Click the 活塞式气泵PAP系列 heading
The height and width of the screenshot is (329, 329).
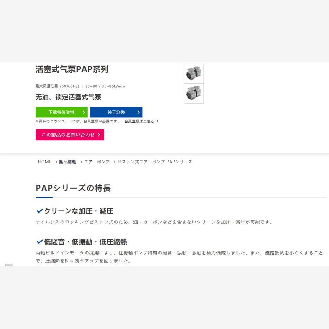tap(72, 69)
